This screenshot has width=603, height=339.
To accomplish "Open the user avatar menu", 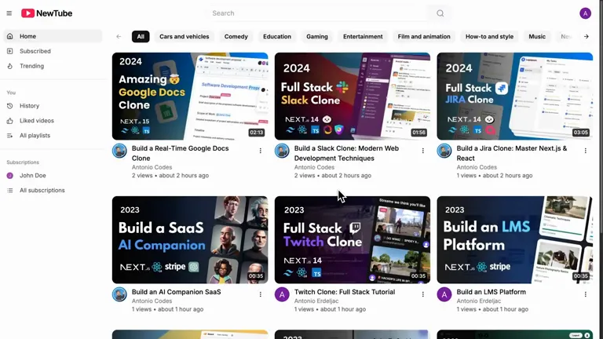I will tap(585, 13).
